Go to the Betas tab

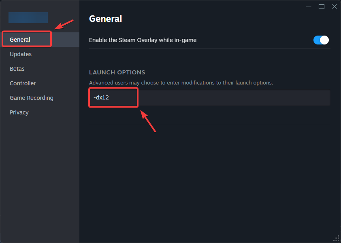pyautogui.click(x=17, y=69)
